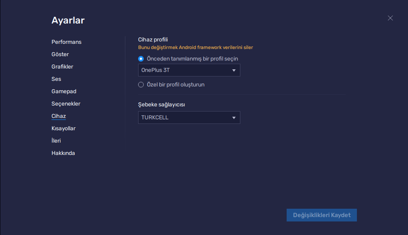The width and height of the screenshot is (408, 235).
Task: Open the Seçenekler section
Action: pyautogui.click(x=66, y=104)
